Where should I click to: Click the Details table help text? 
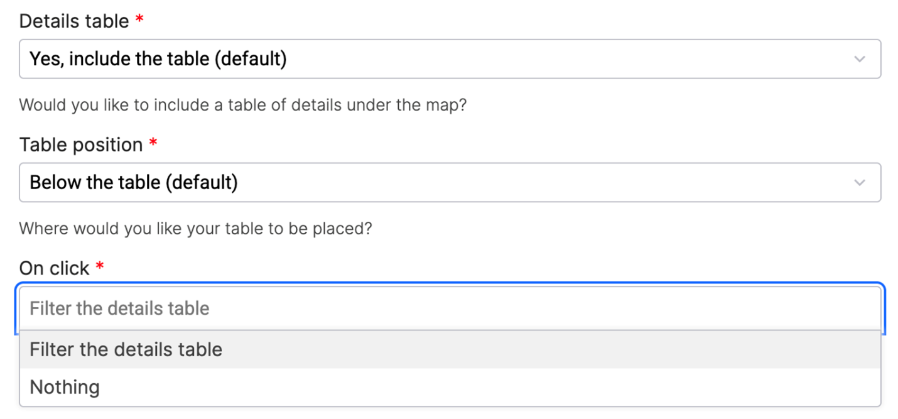click(x=243, y=104)
